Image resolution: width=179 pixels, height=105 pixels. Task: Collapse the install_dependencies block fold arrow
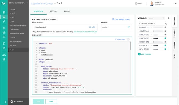pyautogui.click(x=38, y=83)
